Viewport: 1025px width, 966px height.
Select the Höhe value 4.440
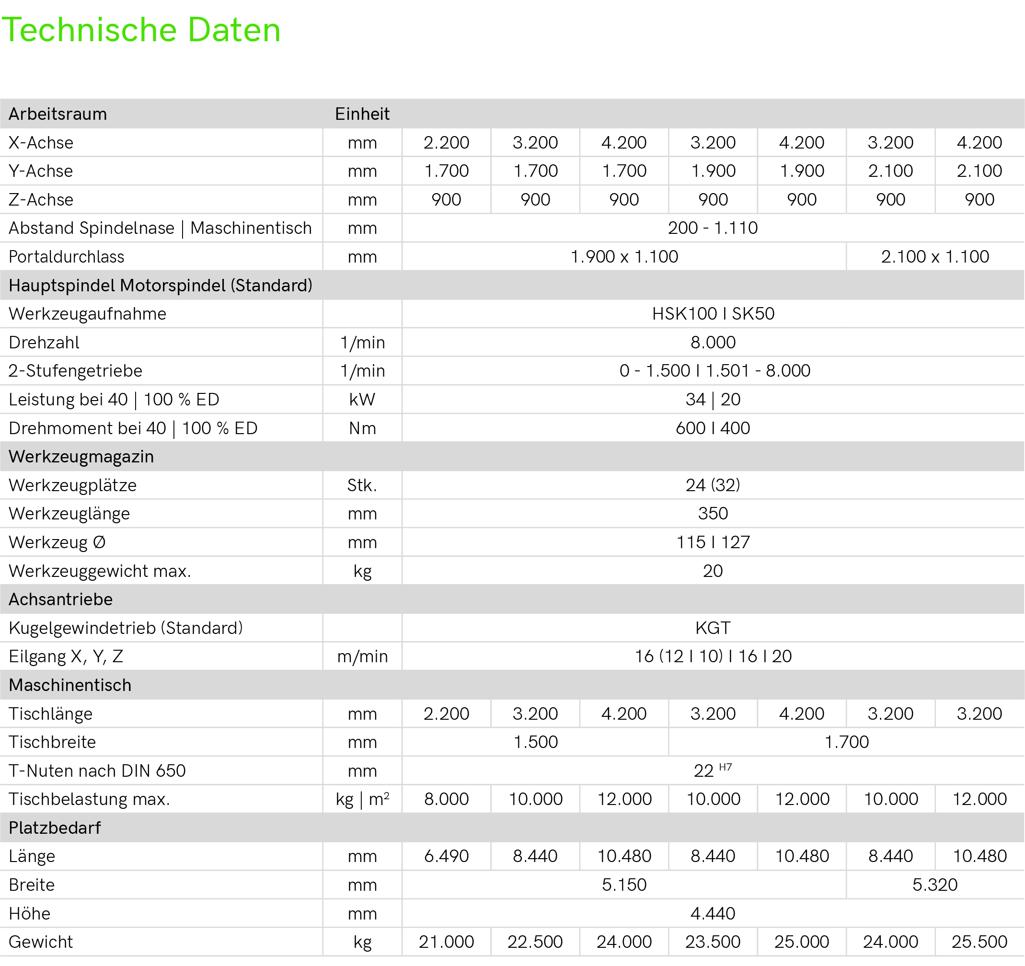coord(713,913)
